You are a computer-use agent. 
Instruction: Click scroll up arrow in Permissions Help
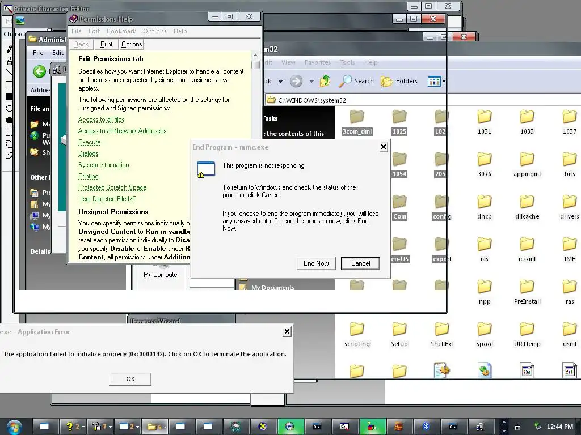pyautogui.click(x=256, y=56)
